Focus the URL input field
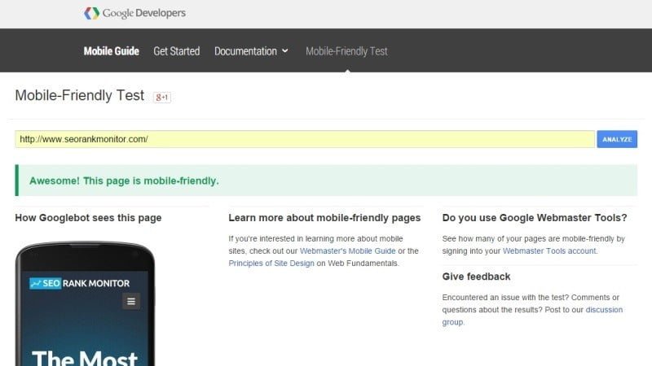 [305, 139]
